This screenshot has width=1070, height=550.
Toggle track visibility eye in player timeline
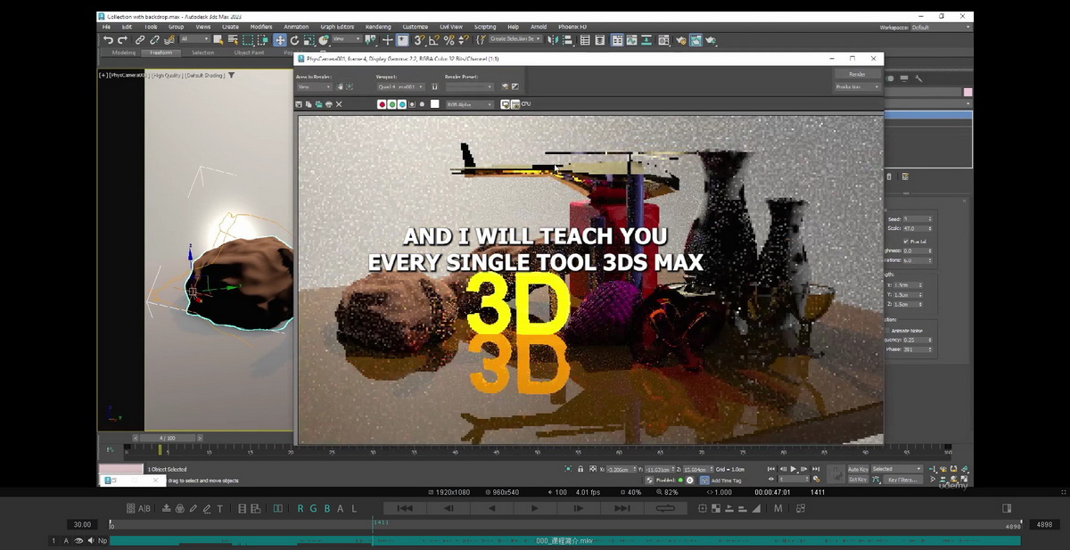point(78,540)
